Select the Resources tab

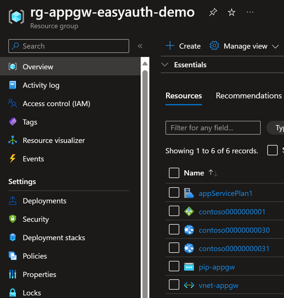(x=184, y=95)
